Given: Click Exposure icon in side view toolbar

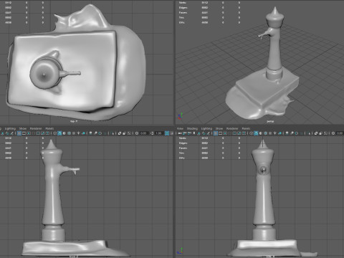Looking at the screenshot, I should [137, 133].
